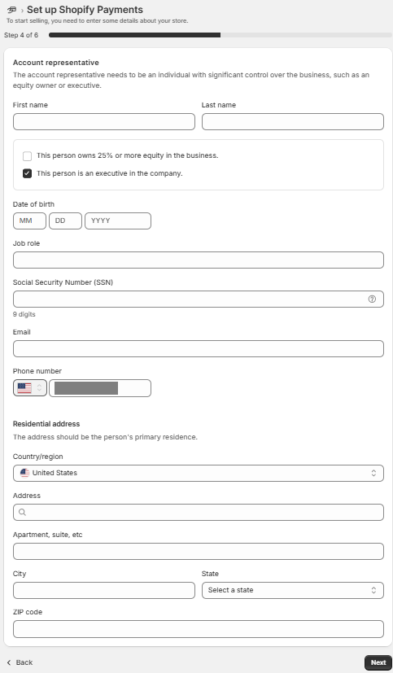Select the Job role text field
Screen dimensions: 393x673
199,260
